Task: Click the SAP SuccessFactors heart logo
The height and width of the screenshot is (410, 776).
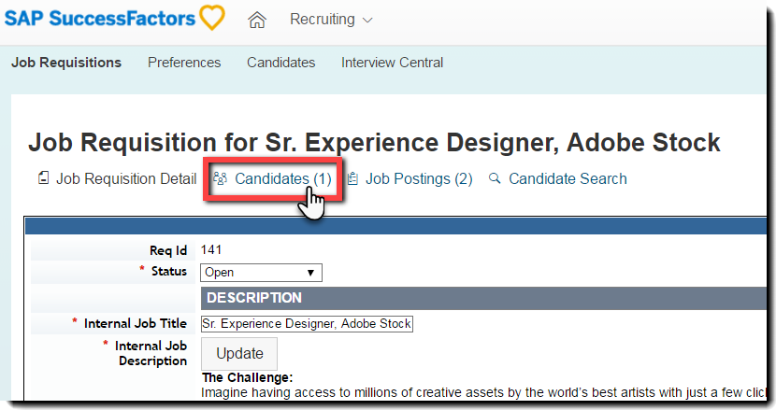Action: [213, 19]
